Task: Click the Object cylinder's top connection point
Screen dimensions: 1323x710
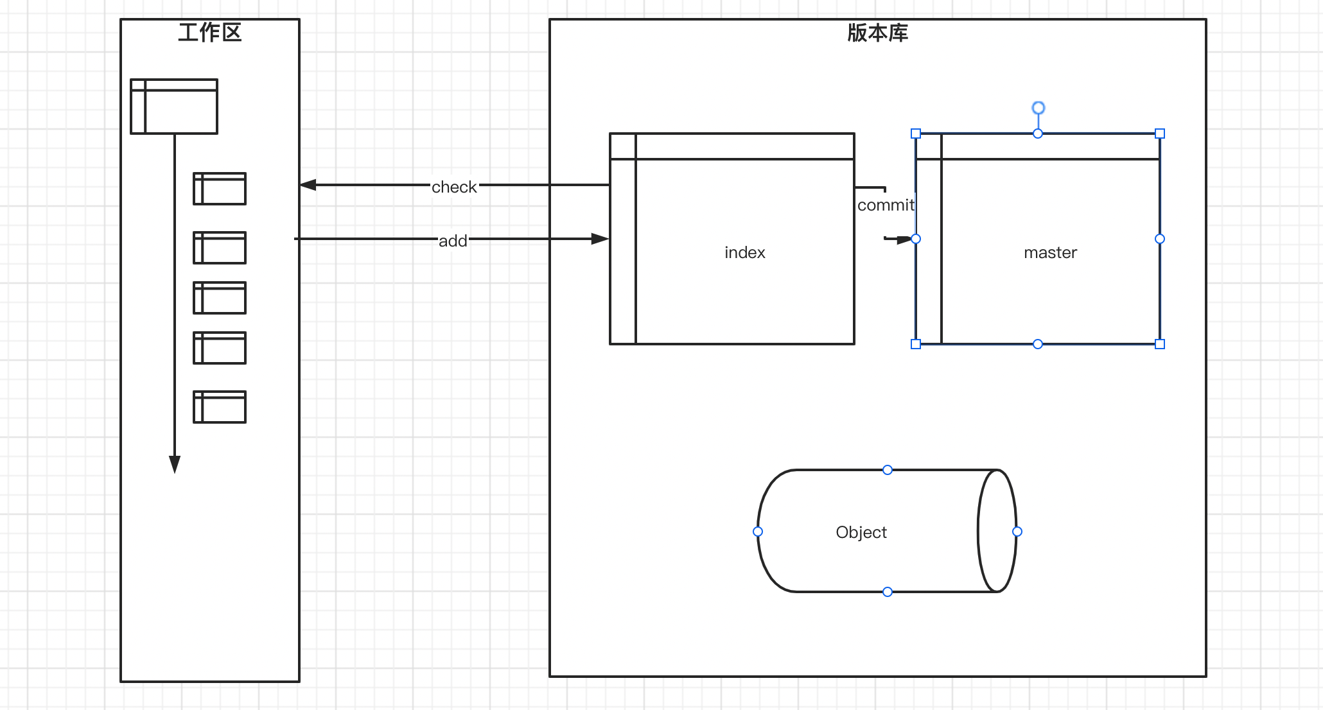Action: (888, 470)
